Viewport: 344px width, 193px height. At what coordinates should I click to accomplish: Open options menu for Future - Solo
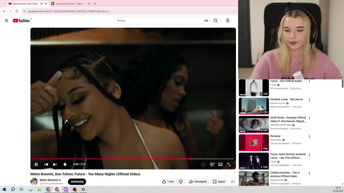[309, 81]
